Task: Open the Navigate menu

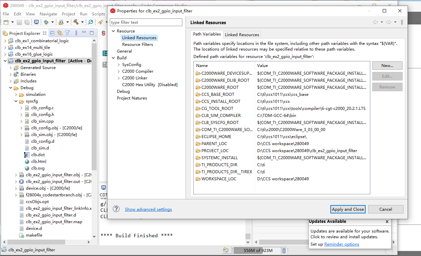Action: click(x=48, y=14)
